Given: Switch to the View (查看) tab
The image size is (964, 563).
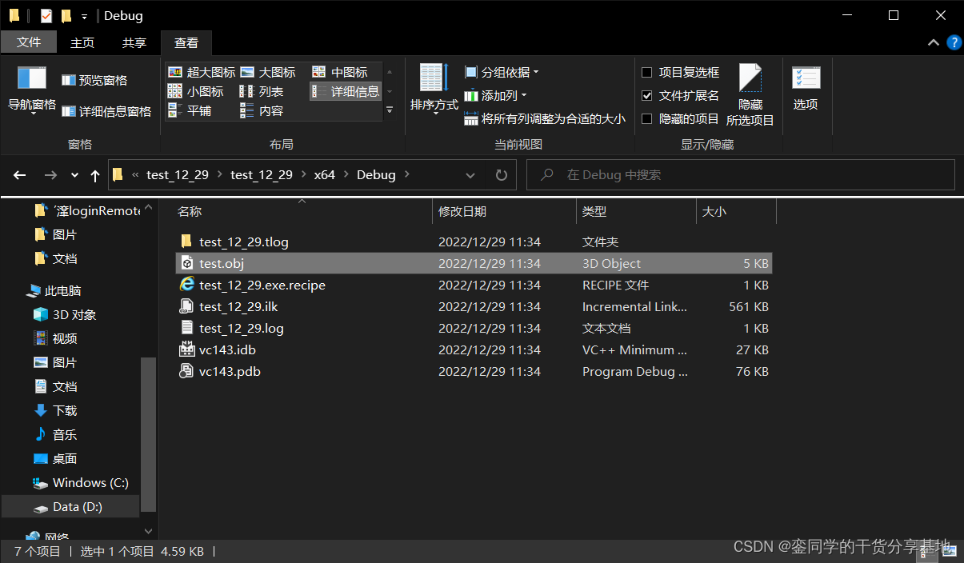Looking at the screenshot, I should pos(186,42).
